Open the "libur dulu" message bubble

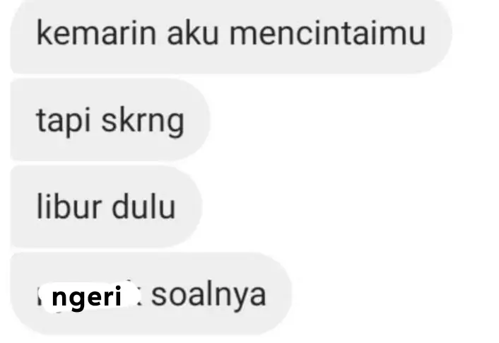(x=106, y=207)
